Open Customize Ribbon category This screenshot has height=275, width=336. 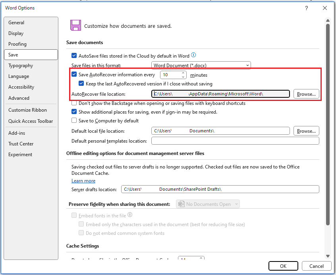click(x=31, y=110)
